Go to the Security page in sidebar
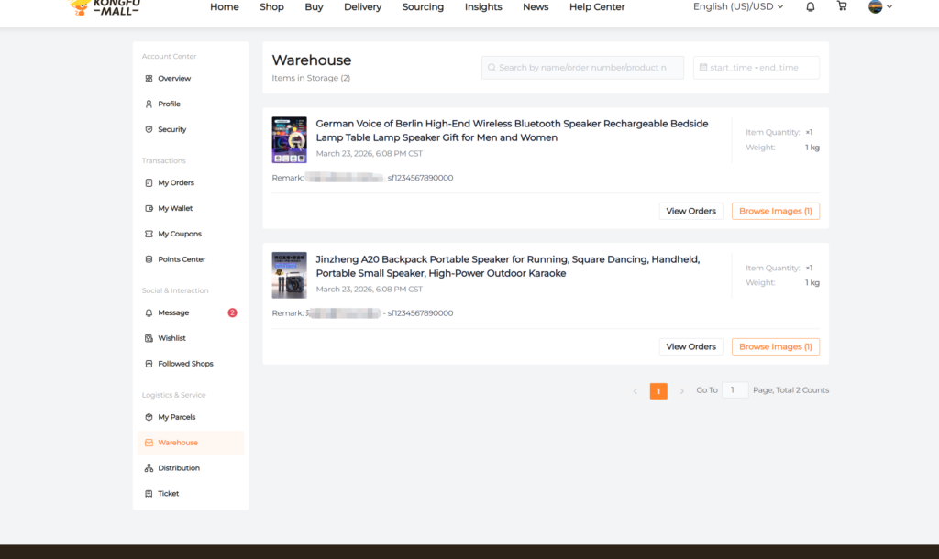 (171, 130)
